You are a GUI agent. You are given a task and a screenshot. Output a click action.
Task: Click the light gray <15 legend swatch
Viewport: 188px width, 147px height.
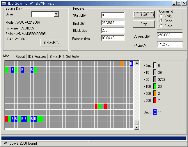click(x=155, y=72)
